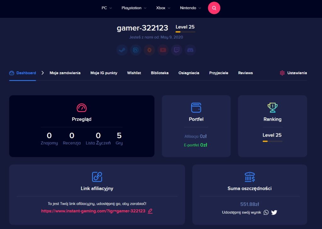Share savings via the Twitter icon
The height and width of the screenshot is (229, 322).
tap(274, 212)
